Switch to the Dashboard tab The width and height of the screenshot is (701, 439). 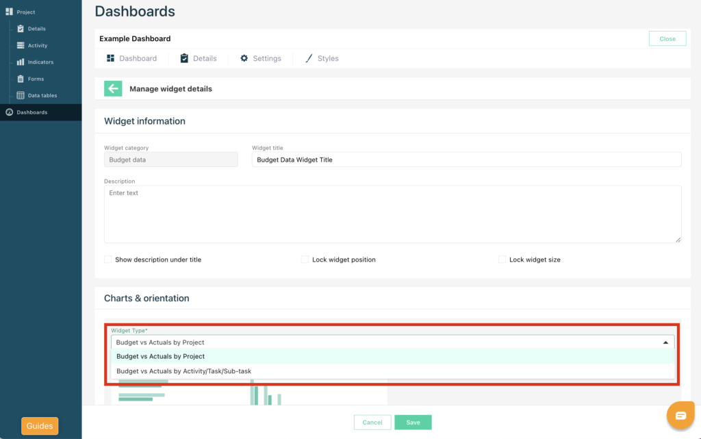132,58
